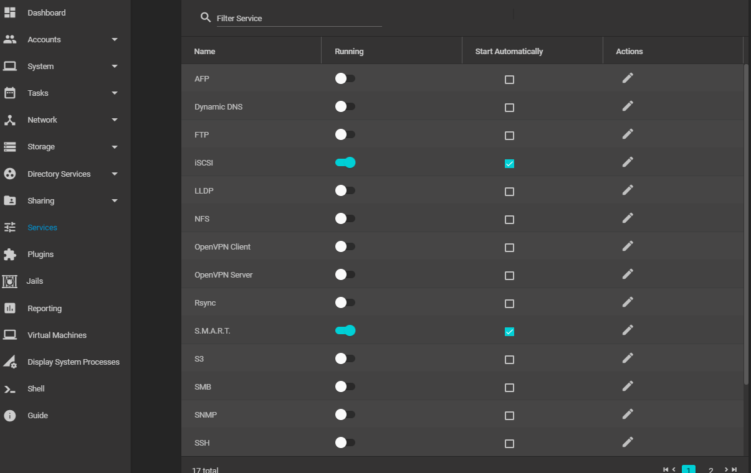Click the Display System Processes icon

point(10,362)
